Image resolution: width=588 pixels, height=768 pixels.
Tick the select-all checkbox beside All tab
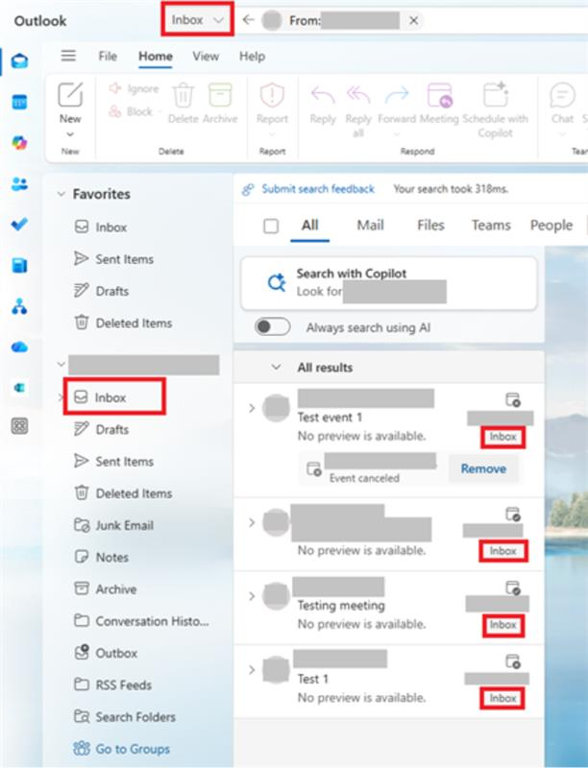pos(271,226)
